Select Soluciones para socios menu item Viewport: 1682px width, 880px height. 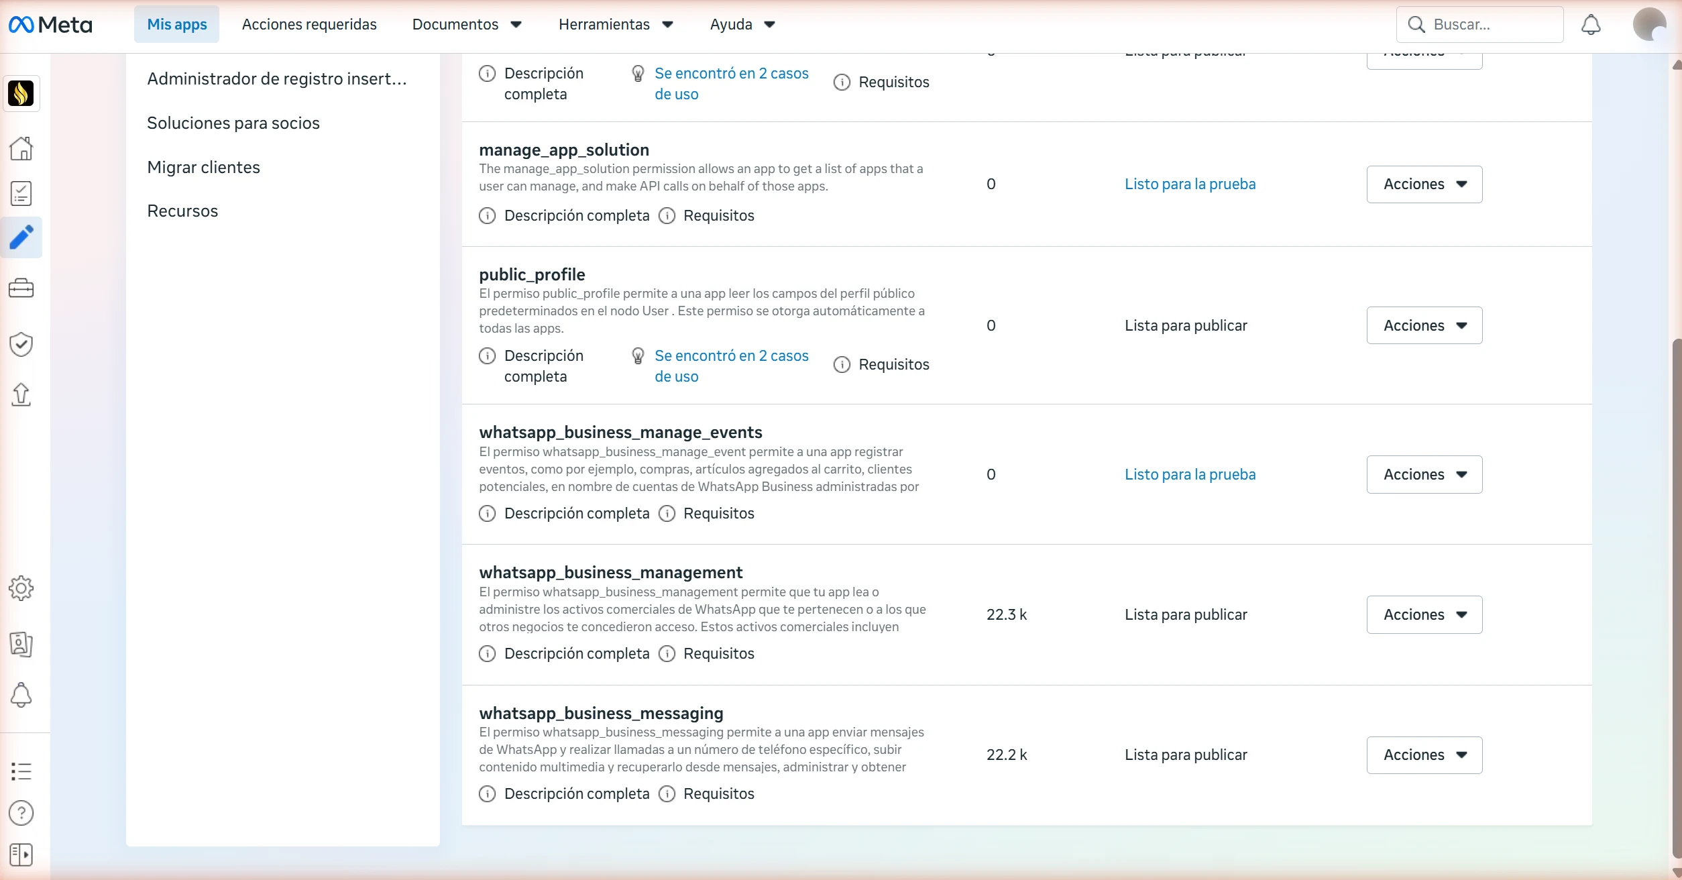tap(233, 123)
